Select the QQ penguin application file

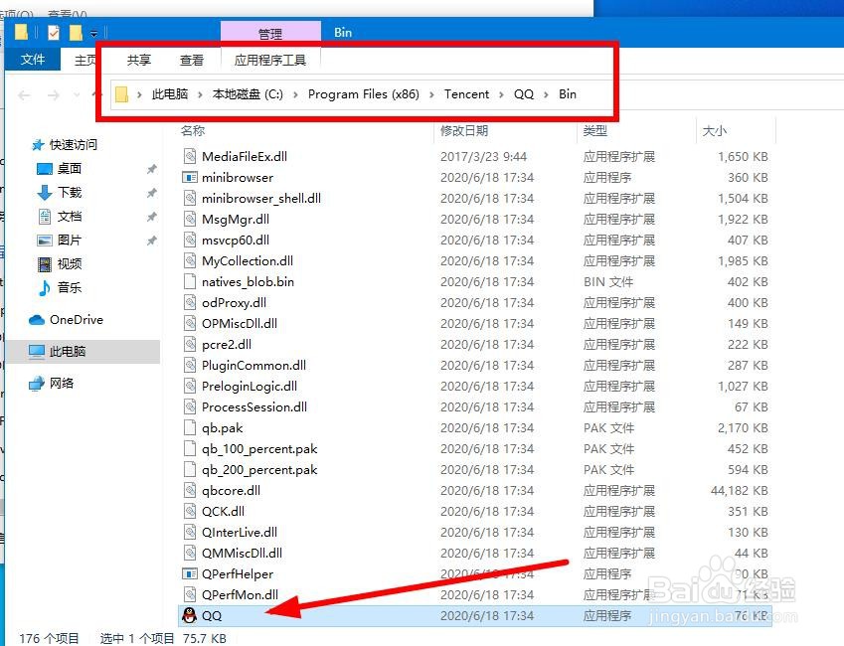474,616
